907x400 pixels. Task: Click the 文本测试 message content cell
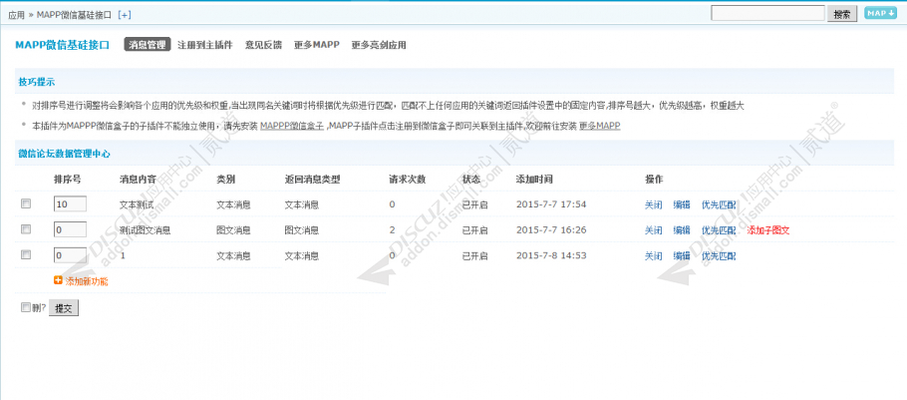click(137, 204)
